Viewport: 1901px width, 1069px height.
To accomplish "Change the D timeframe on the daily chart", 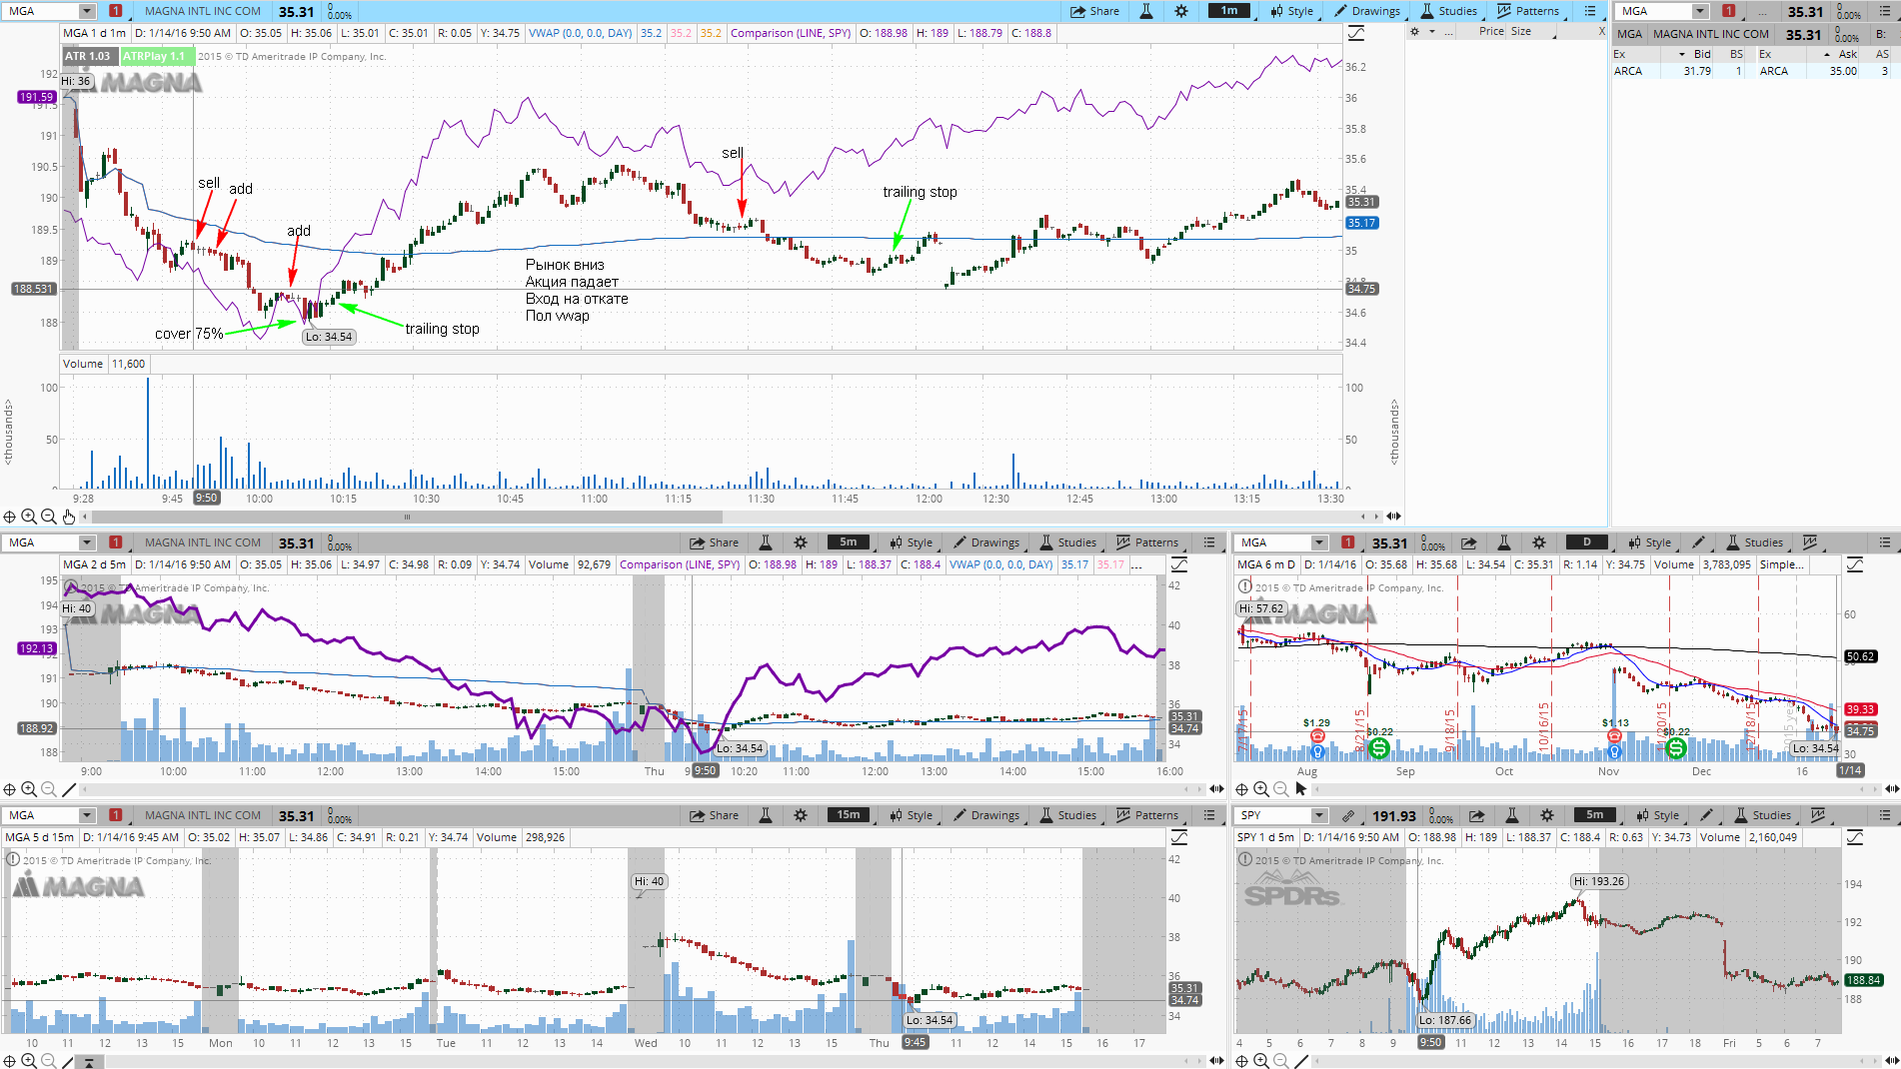I will 1587,542.
